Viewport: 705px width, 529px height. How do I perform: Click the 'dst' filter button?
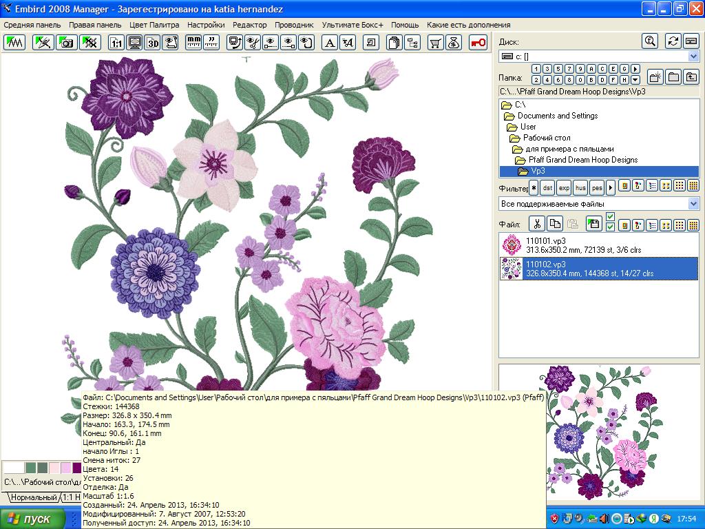(547, 187)
